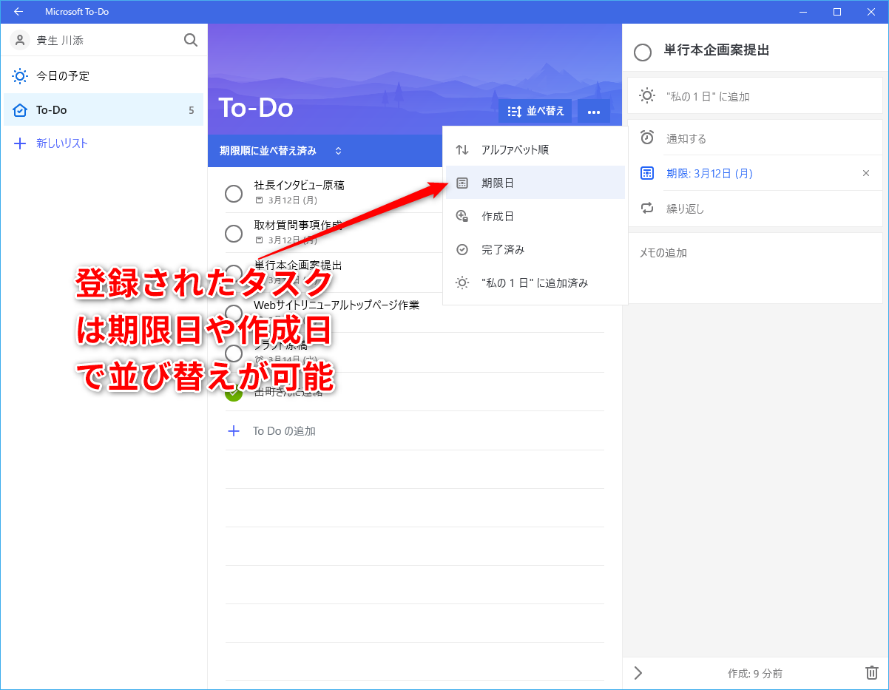This screenshot has height=690, width=889.
Task: Open user account 貴生 川添
Action: pos(47,40)
